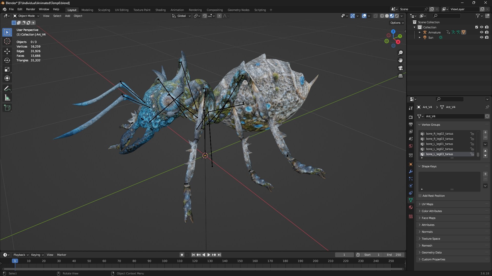
Task: Play the animation forward
Action: (x=209, y=255)
